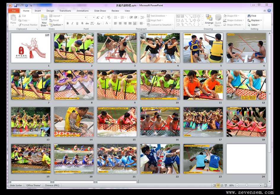
Task: Open the font size combo box
Action: (91, 17)
